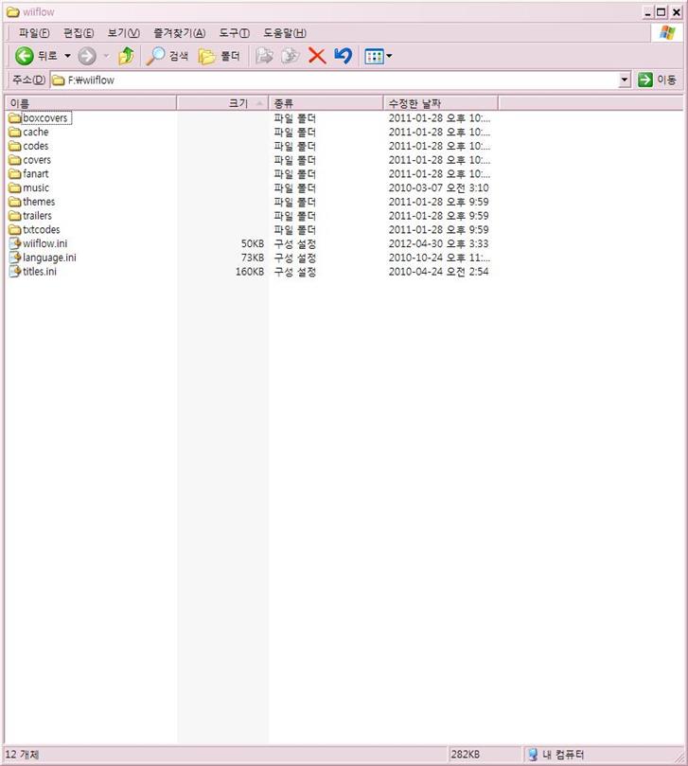688x766 pixels.
Task: Click the themes folder name
Action: click(x=39, y=202)
